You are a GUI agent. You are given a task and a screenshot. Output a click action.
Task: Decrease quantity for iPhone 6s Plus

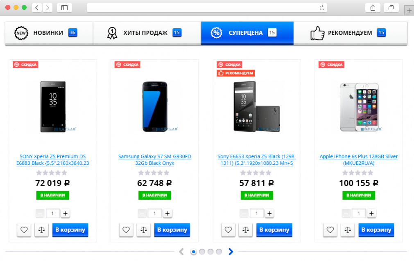pyautogui.click(x=346, y=213)
